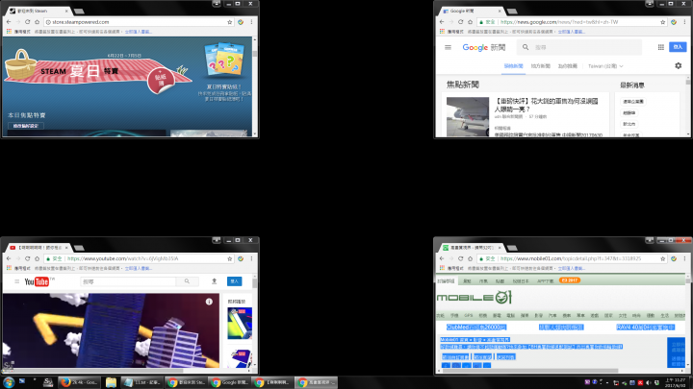693x389 pixels.
Task: Click the search magnifier in Google News
Action: [526, 47]
